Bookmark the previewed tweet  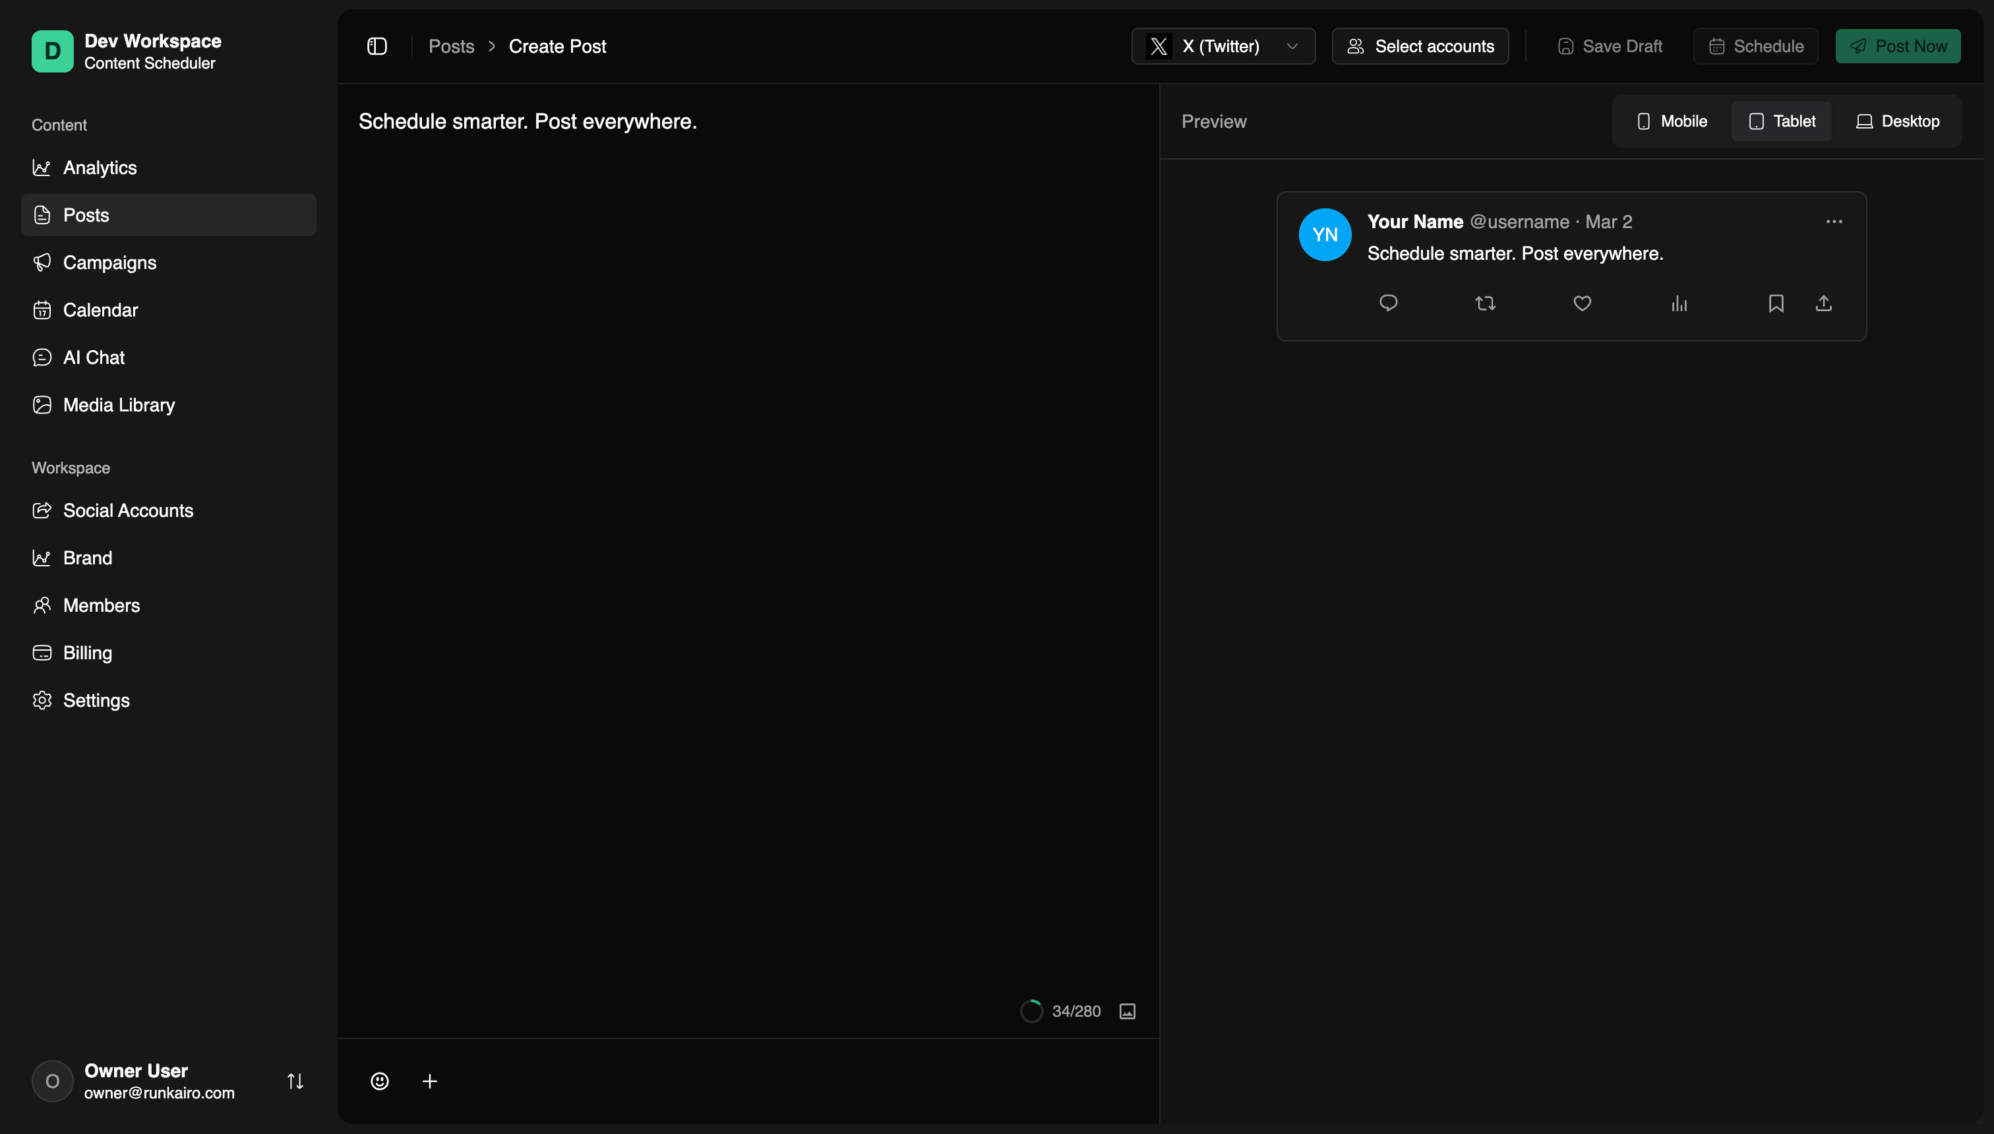1775,303
